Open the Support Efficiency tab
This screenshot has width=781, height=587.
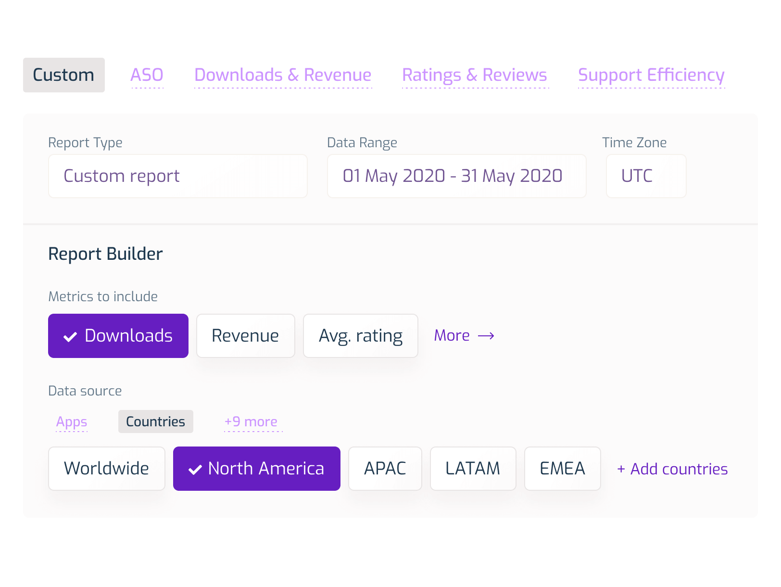[x=651, y=75]
